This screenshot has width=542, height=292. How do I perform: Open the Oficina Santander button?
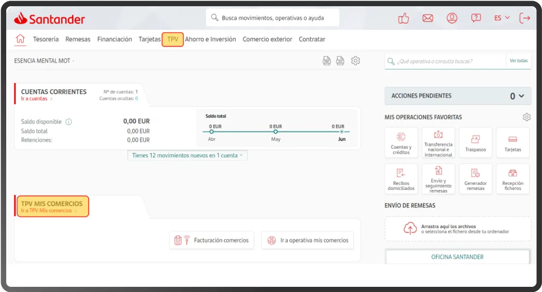[x=458, y=257]
